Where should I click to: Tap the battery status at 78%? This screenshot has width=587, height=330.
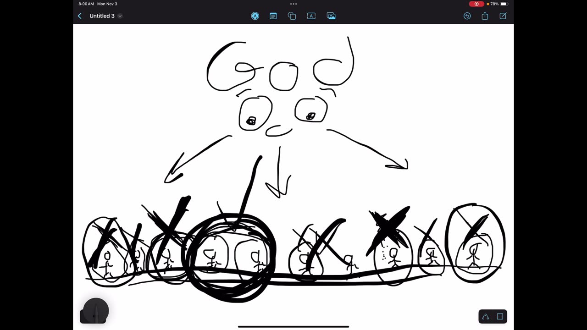click(x=498, y=4)
